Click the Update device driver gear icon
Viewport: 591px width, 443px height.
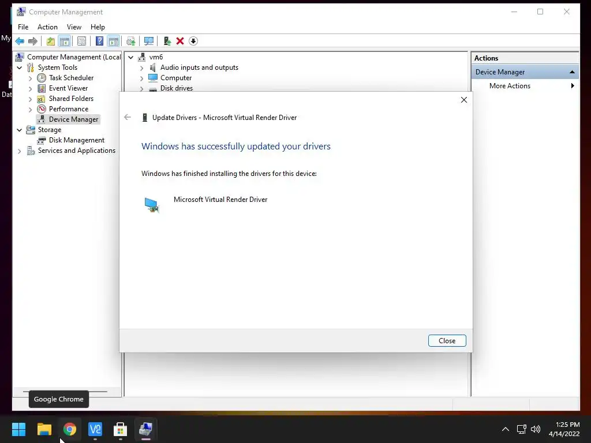[131, 41]
